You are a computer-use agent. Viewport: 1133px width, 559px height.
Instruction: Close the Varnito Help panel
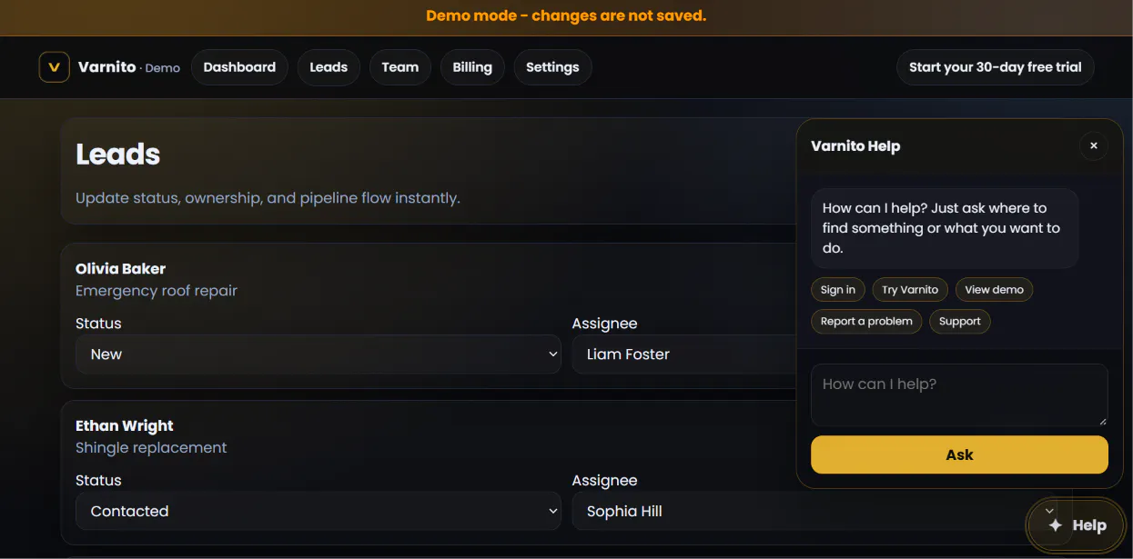[x=1094, y=145]
